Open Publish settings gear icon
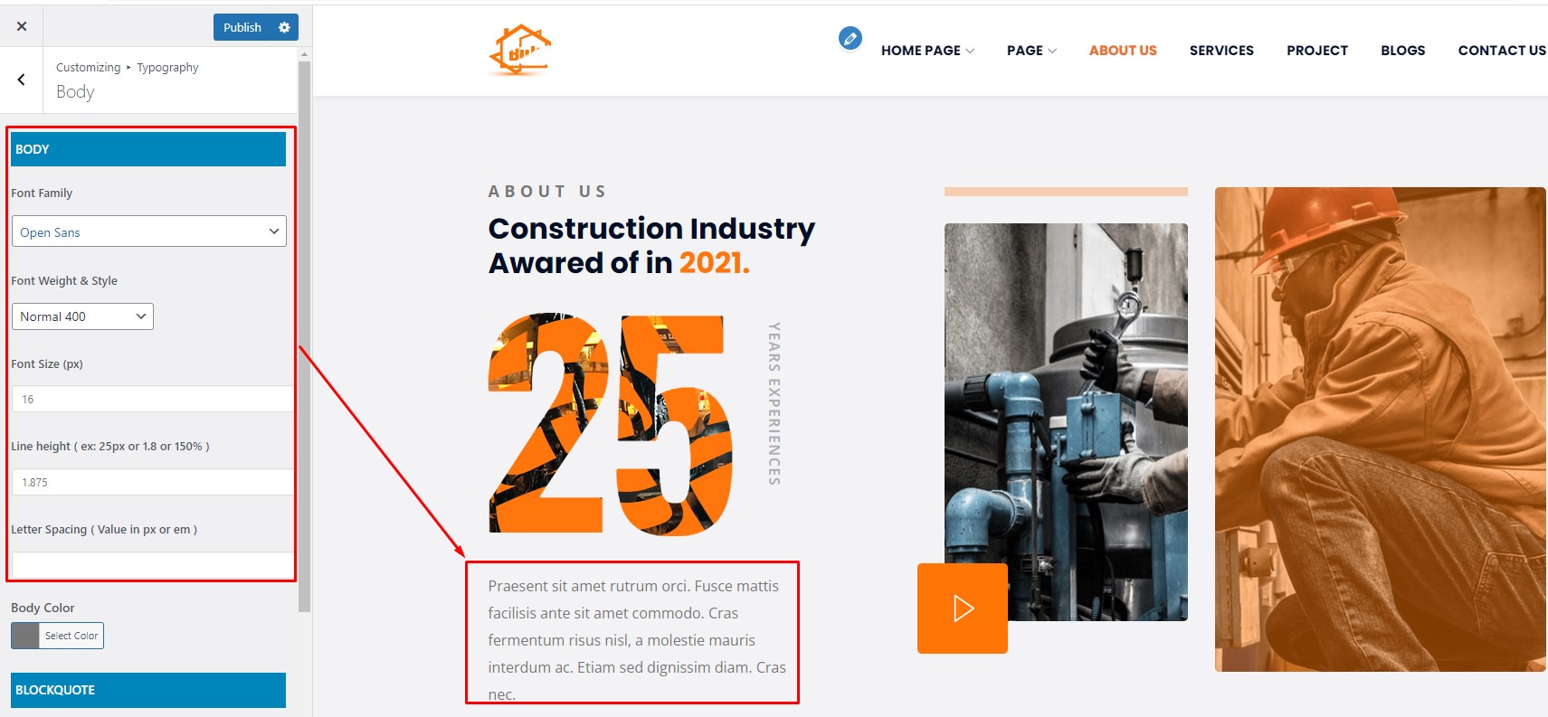1548x717 pixels. coord(284,27)
